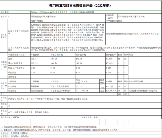Click the 单位资金 row label

pyautogui.click(x=19, y=72)
